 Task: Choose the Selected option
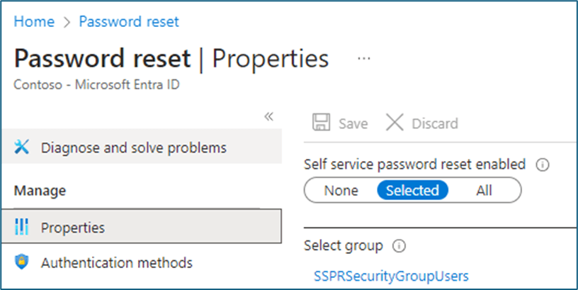tap(412, 190)
